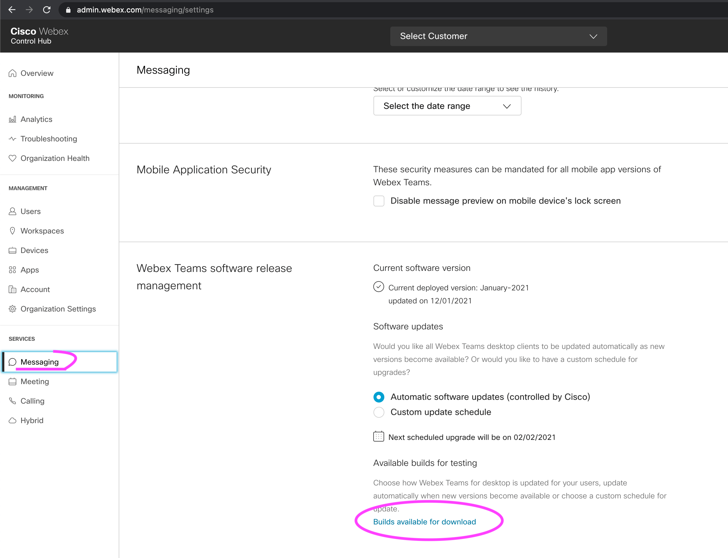Select Automatic software updates option
This screenshot has width=728, height=558.
(x=379, y=397)
